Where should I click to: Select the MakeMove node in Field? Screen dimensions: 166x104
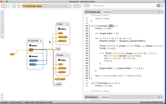pos(62,41)
